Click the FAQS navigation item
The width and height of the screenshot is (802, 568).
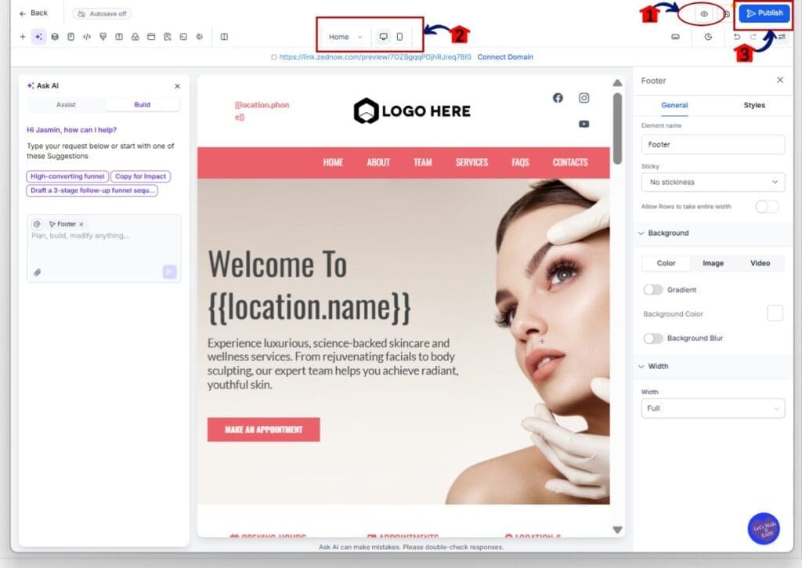pos(520,162)
